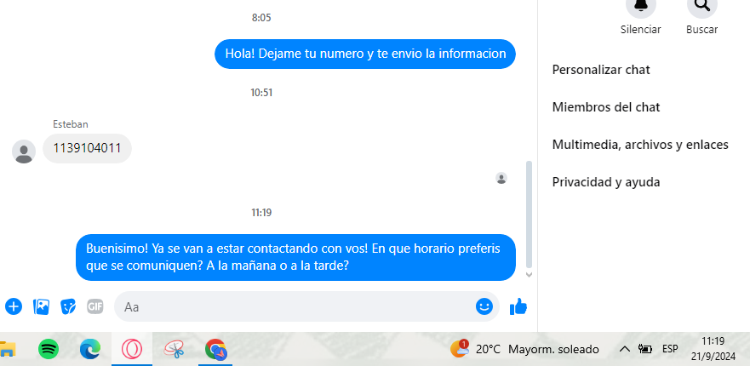The height and width of the screenshot is (366, 750).
Task: Attach a photo with the image icon
Action: 41,306
